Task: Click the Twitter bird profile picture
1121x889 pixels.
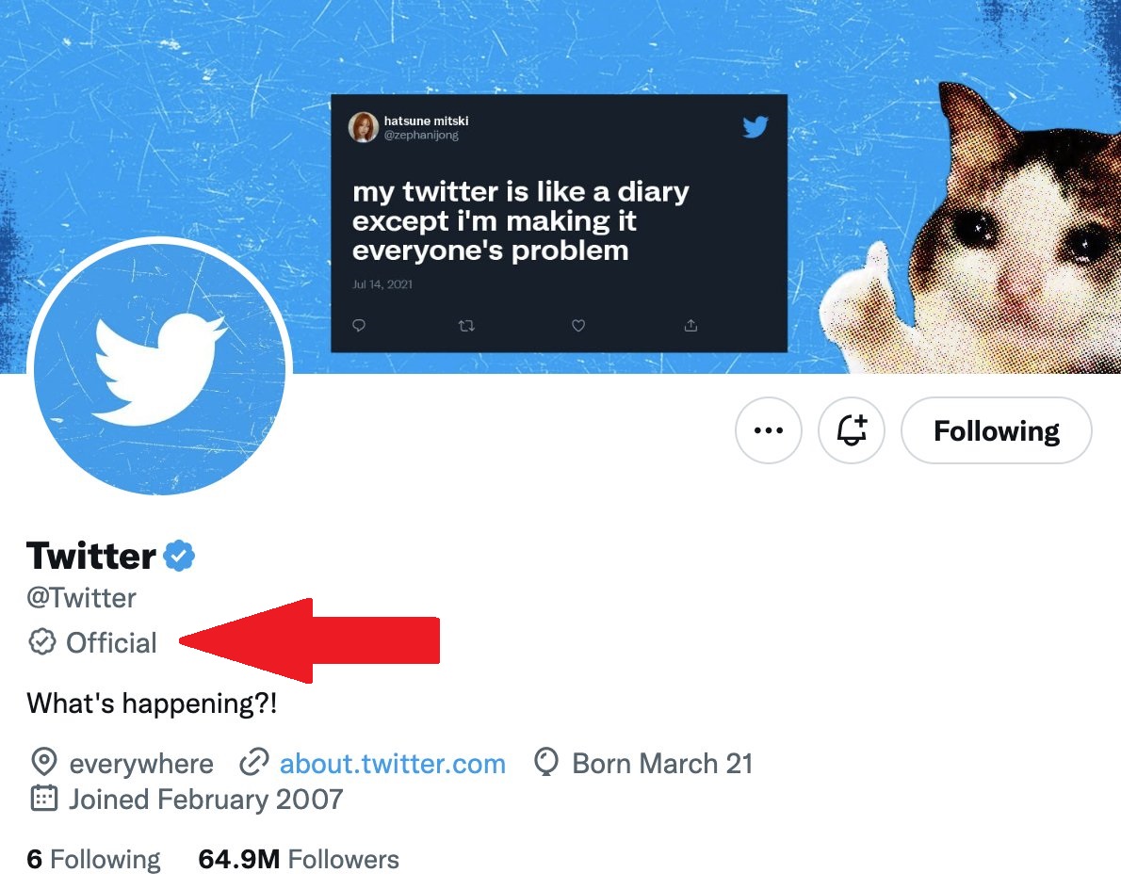Action: click(159, 366)
